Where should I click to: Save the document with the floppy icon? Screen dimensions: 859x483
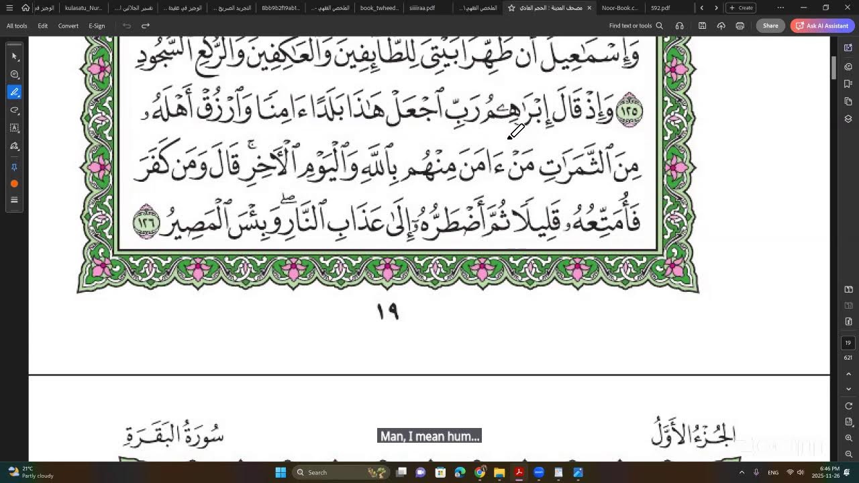pyautogui.click(x=702, y=25)
